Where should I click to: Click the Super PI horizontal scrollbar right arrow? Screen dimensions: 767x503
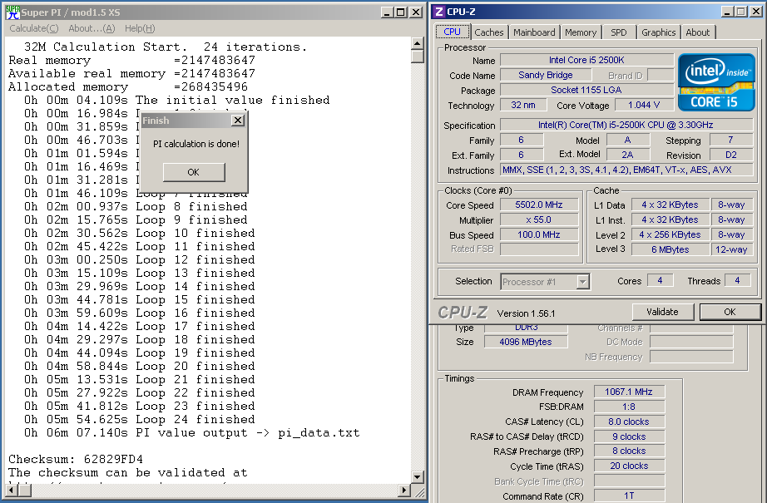404,490
